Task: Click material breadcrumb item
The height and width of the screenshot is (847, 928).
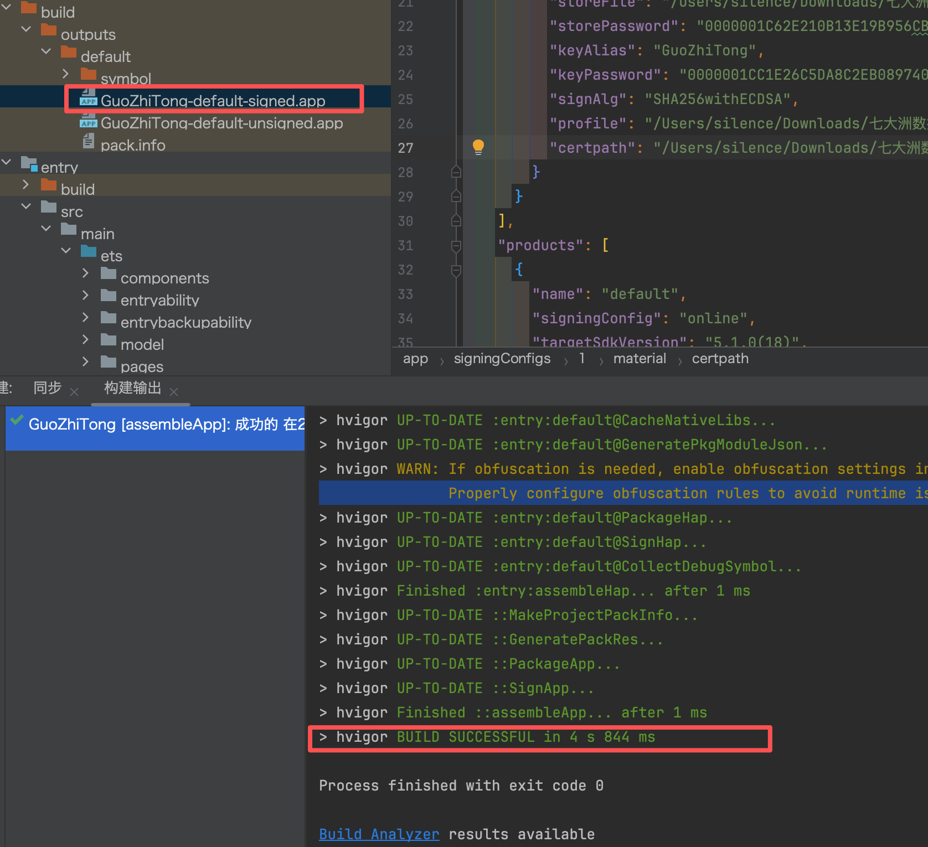Action: [x=640, y=359]
